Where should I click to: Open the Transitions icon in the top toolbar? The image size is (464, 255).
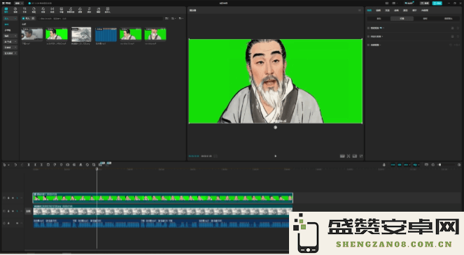pyautogui.click(x=52, y=10)
